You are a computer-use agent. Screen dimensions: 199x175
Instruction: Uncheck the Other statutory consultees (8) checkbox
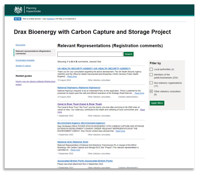151,91
